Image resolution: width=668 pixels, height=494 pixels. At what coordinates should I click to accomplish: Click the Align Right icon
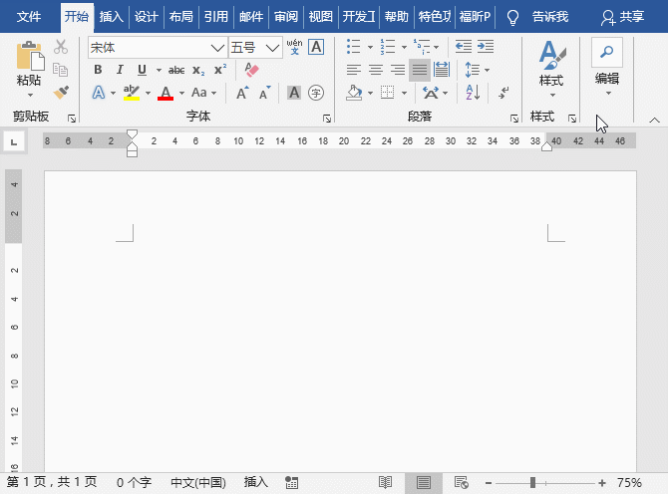tap(398, 70)
